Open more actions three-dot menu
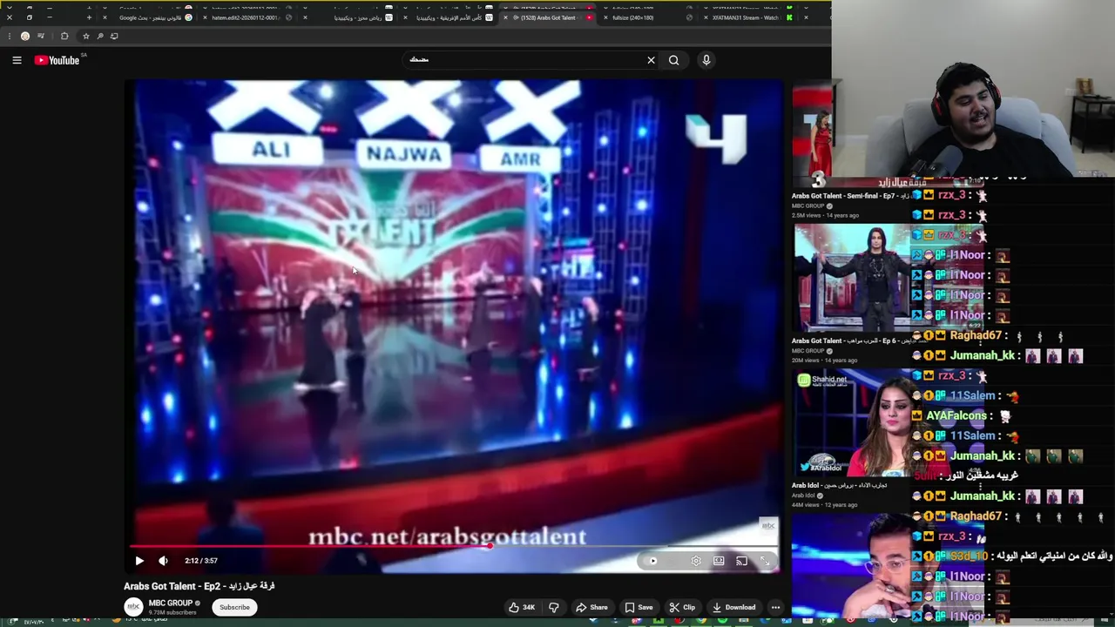Image resolution: width=1115 pixels, height=627 pixels. tap(775, 607)
